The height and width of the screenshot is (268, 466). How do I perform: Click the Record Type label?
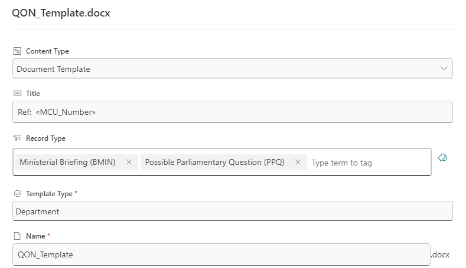[45, 138]
